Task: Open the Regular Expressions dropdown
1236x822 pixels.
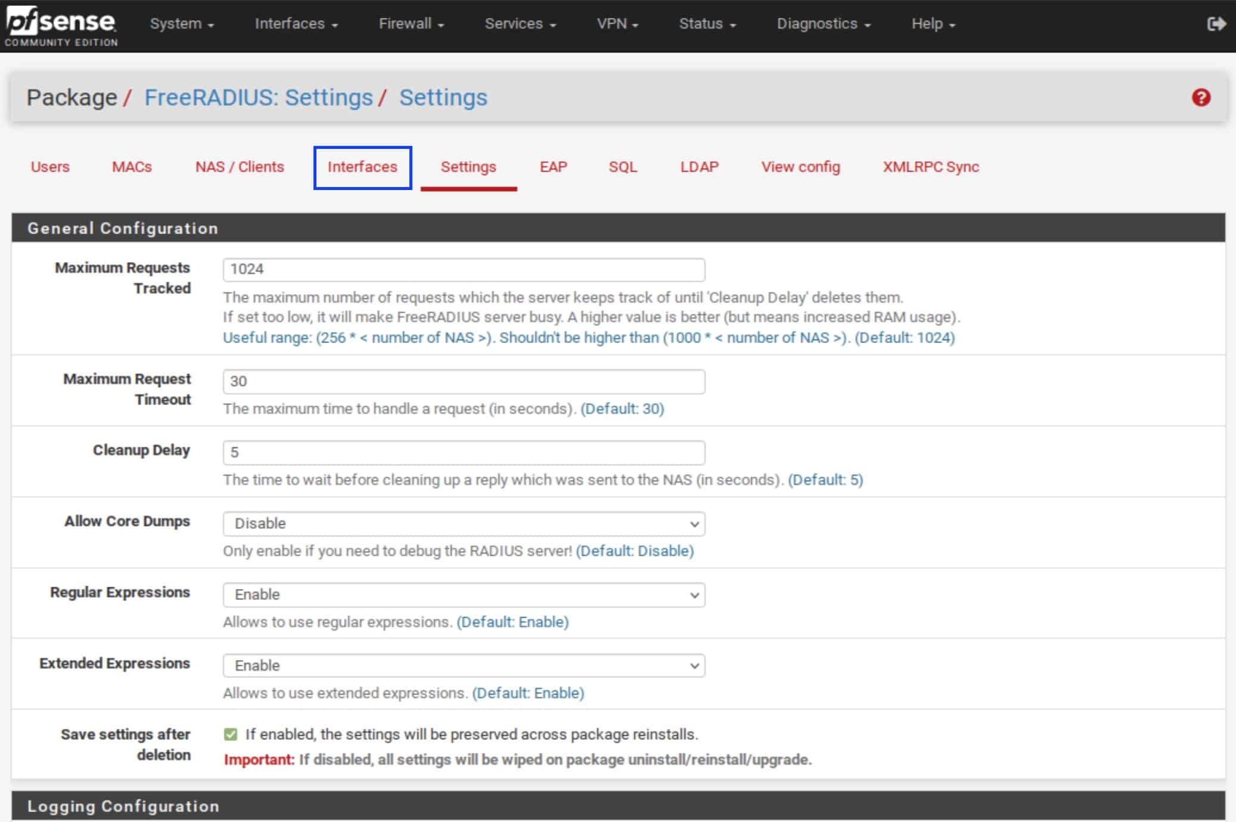Action: (464, 594)
